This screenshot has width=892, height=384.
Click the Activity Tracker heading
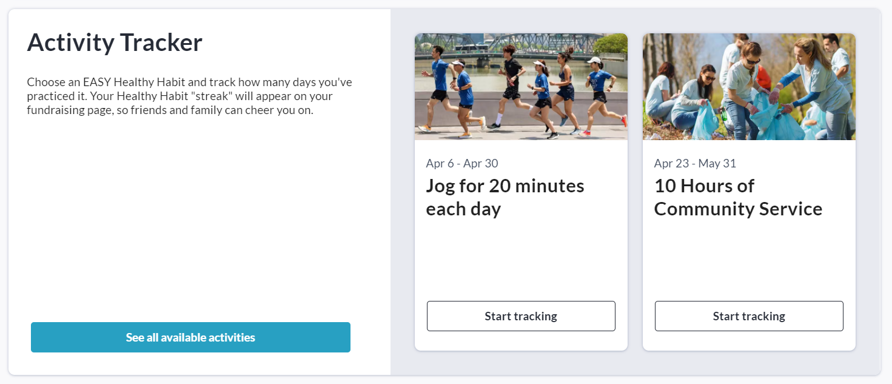click(115, 42)
